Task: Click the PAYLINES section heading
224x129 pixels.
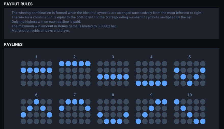Action: (13, 44)
